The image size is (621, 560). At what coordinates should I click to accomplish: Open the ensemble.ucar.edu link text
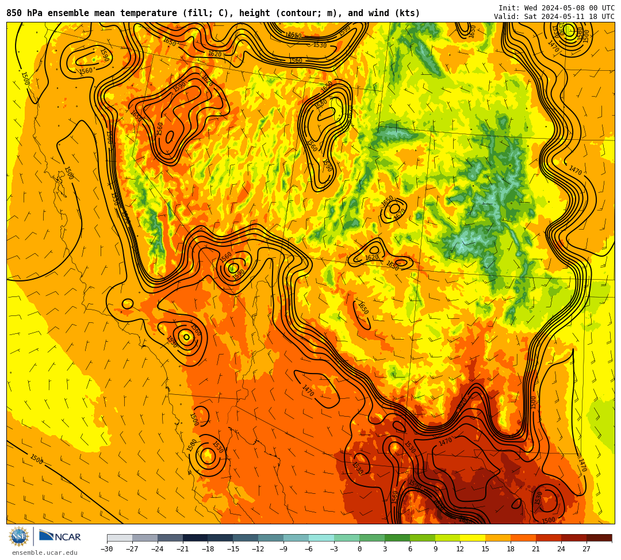click(x=45, y=553)
